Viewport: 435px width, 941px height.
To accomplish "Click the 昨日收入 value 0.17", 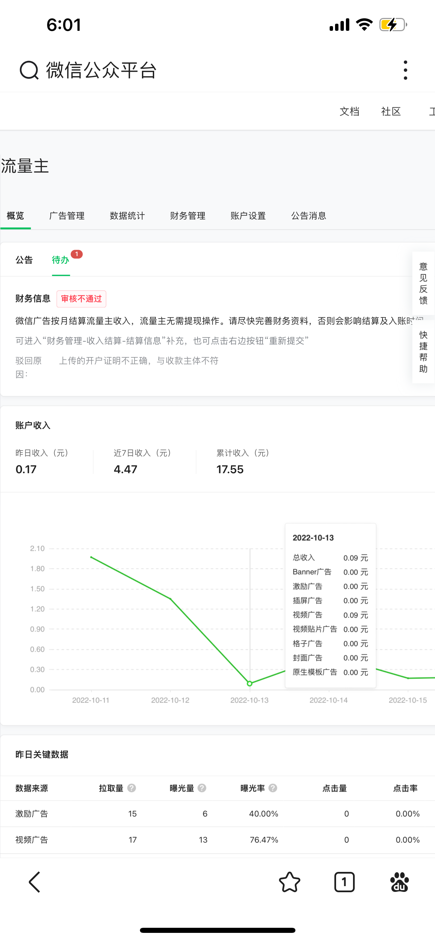I will point(26,469).
